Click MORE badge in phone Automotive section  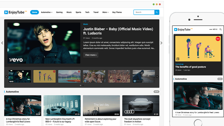[x=220, y=79]
